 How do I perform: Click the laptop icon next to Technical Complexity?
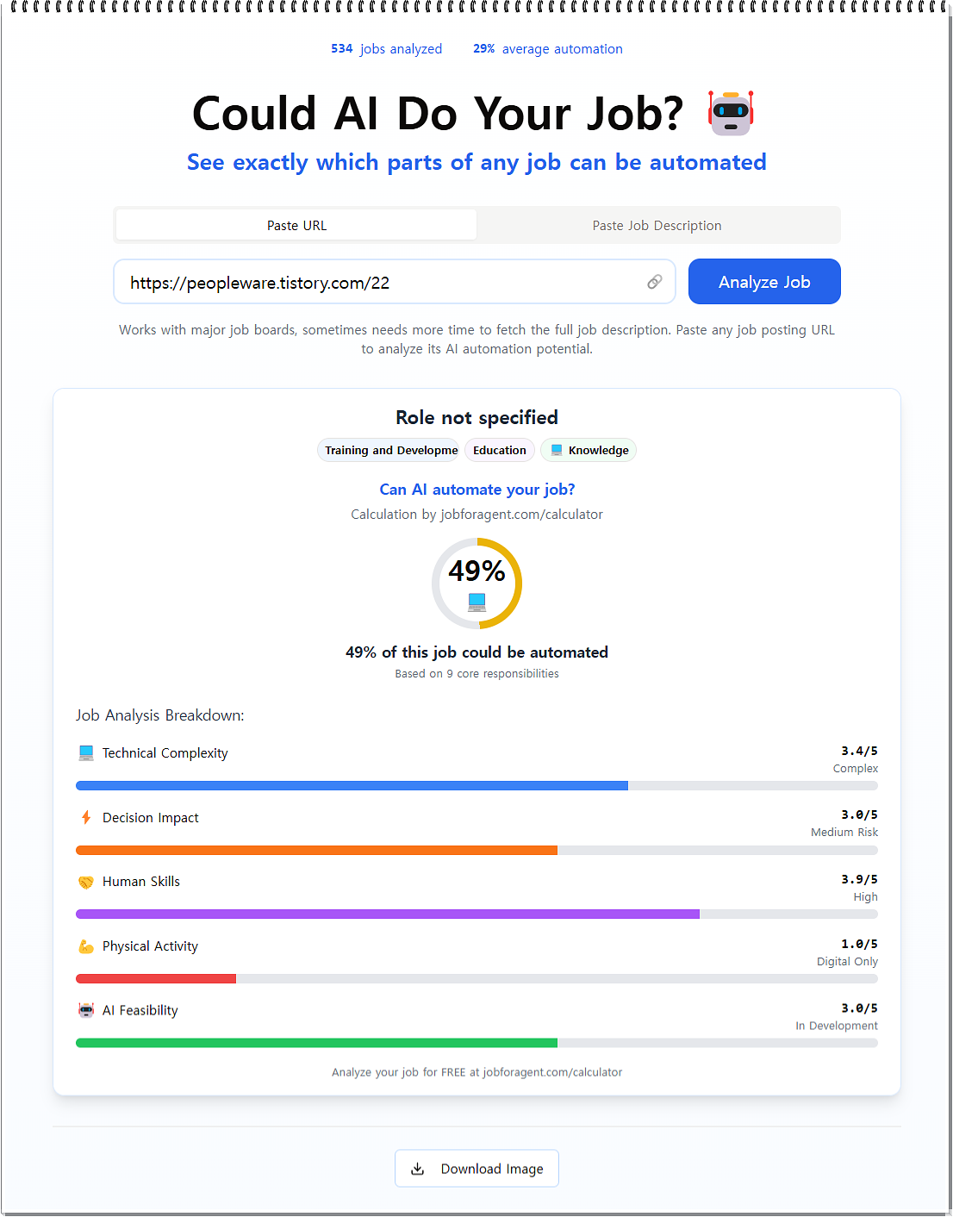pos(86,753)
